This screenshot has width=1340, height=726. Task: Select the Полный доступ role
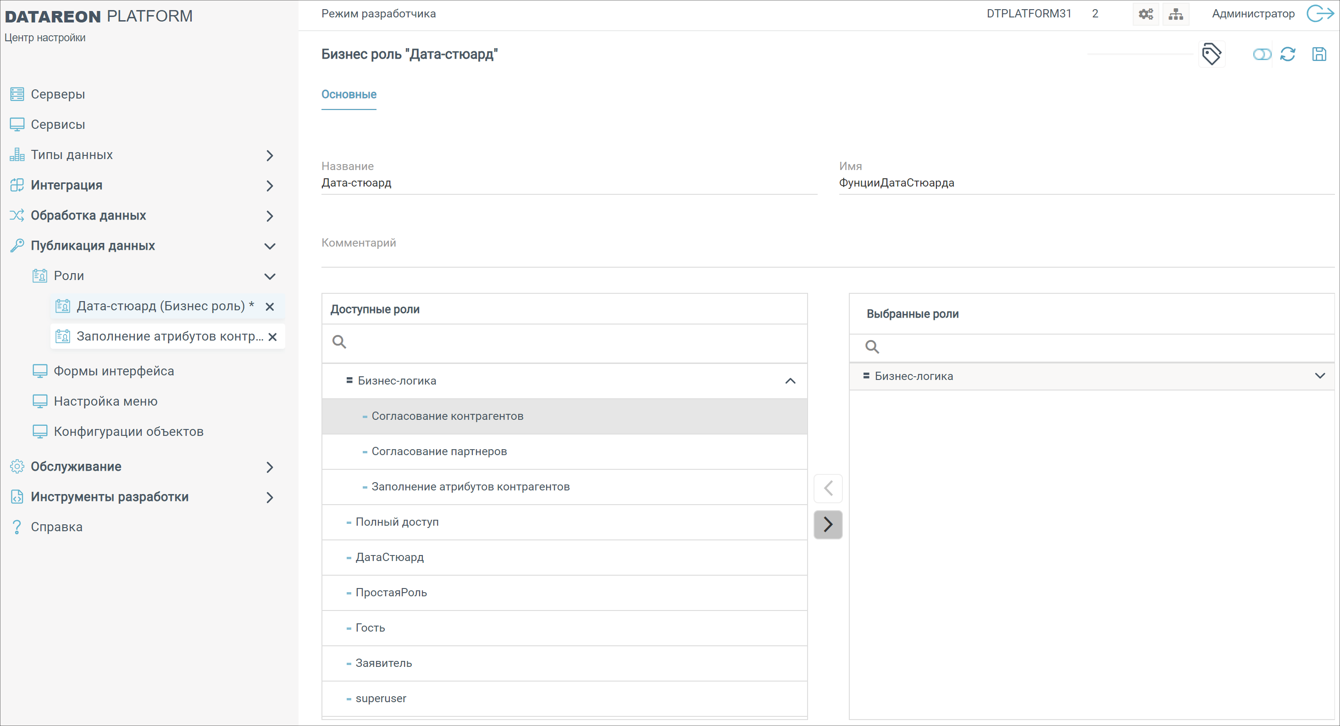(x=397, y=522)
